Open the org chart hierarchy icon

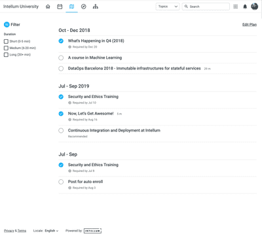[96, 7]
